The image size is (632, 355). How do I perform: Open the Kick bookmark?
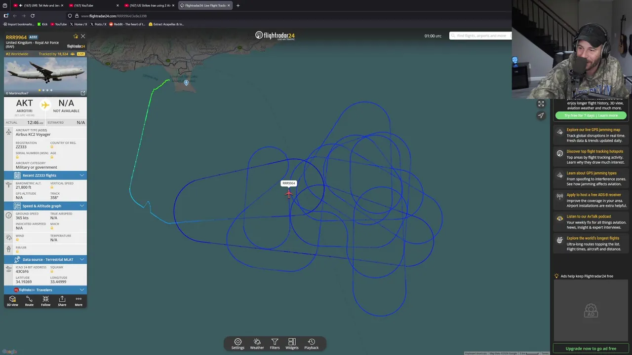pos(42,24)
